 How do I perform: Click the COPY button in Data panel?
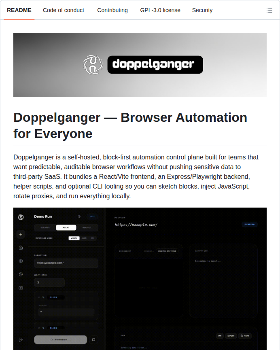[x=245, y=336]
